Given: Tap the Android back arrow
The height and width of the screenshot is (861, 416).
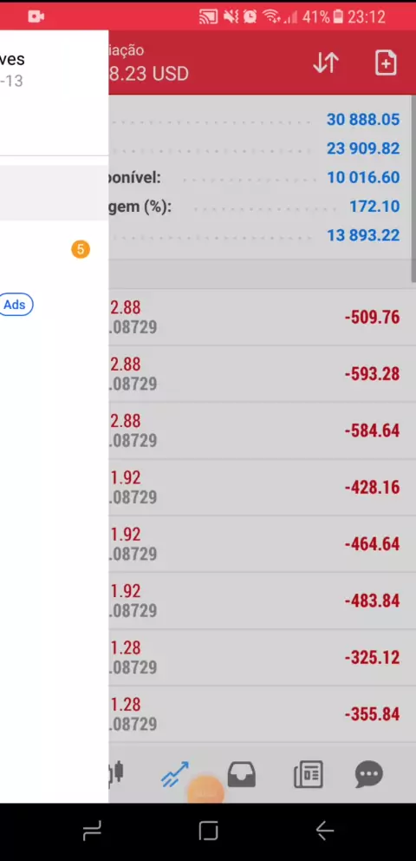Looking at the screenshot, I should click(324, 831).
